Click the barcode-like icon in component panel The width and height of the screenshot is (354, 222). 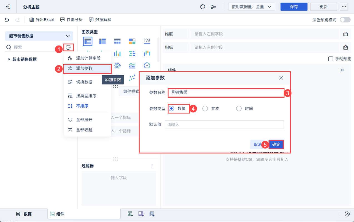tap(342, 70)
